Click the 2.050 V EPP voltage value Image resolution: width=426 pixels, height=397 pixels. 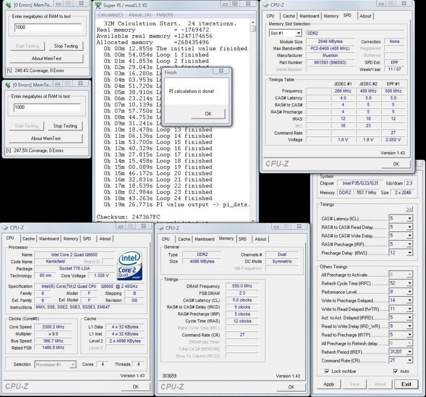(x=393, y=140)
